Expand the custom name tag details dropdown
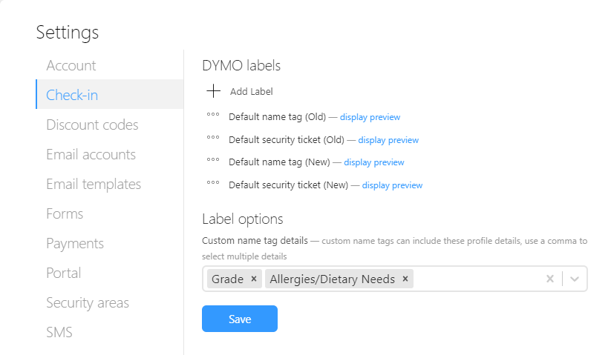 [x=575, y=279]
